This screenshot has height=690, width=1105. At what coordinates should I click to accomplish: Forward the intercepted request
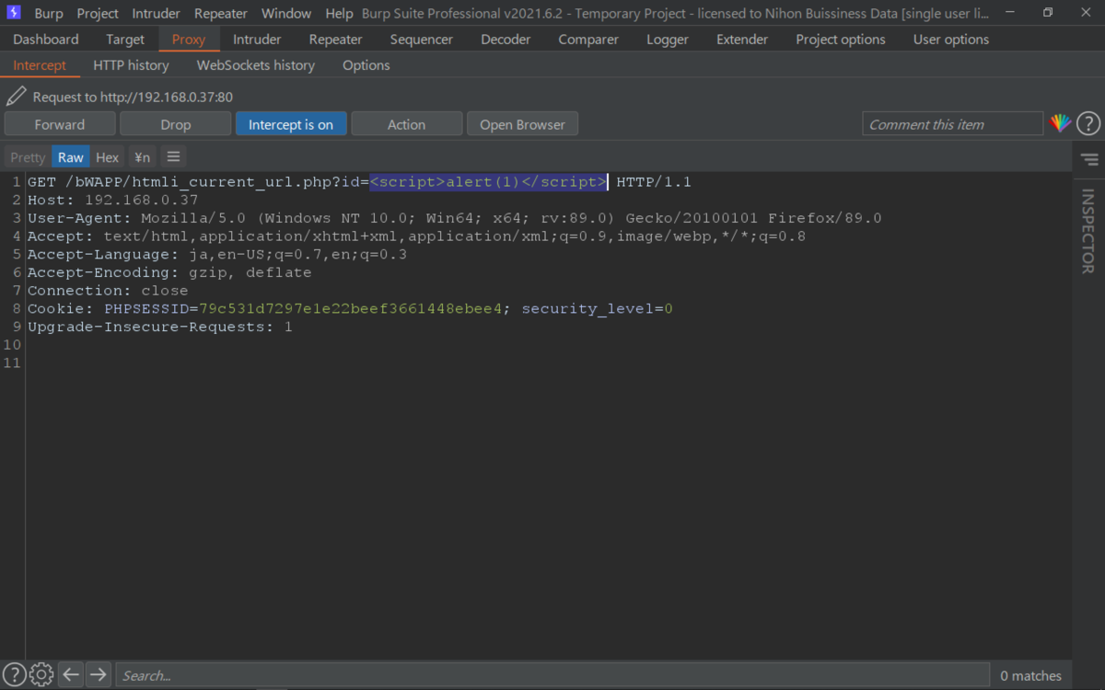(x=60, y=124)
